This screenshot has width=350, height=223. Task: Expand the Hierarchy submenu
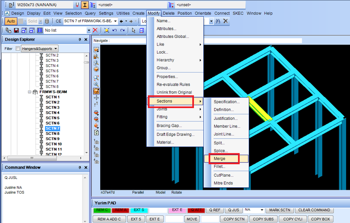[175, 60]
